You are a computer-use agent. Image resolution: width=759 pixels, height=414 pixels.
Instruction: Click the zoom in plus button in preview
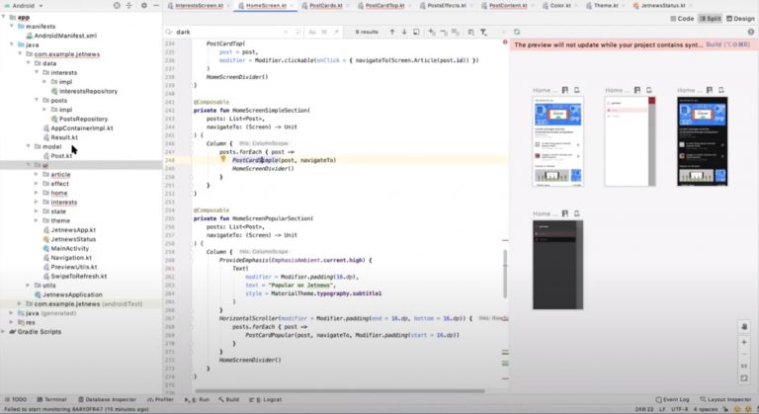[x=743, y=341]
